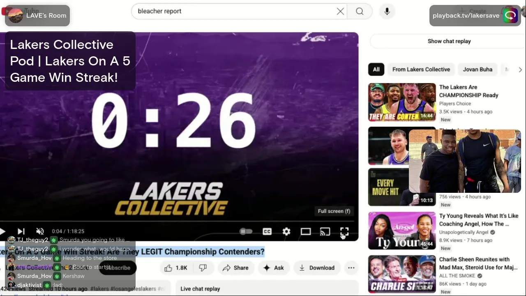This screenshot has width=526, height=296.
Task: Visit the Unapologetically Angel channel
Action: click(464, 232)
